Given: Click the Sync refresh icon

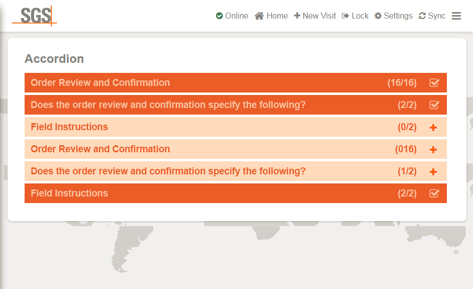Looking at the screenshot, I should [x=422, y=16].
